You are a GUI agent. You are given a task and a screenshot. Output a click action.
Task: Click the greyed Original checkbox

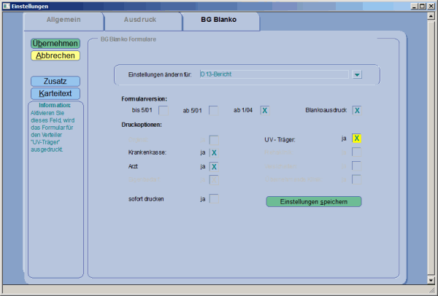[x=214, y=140]
